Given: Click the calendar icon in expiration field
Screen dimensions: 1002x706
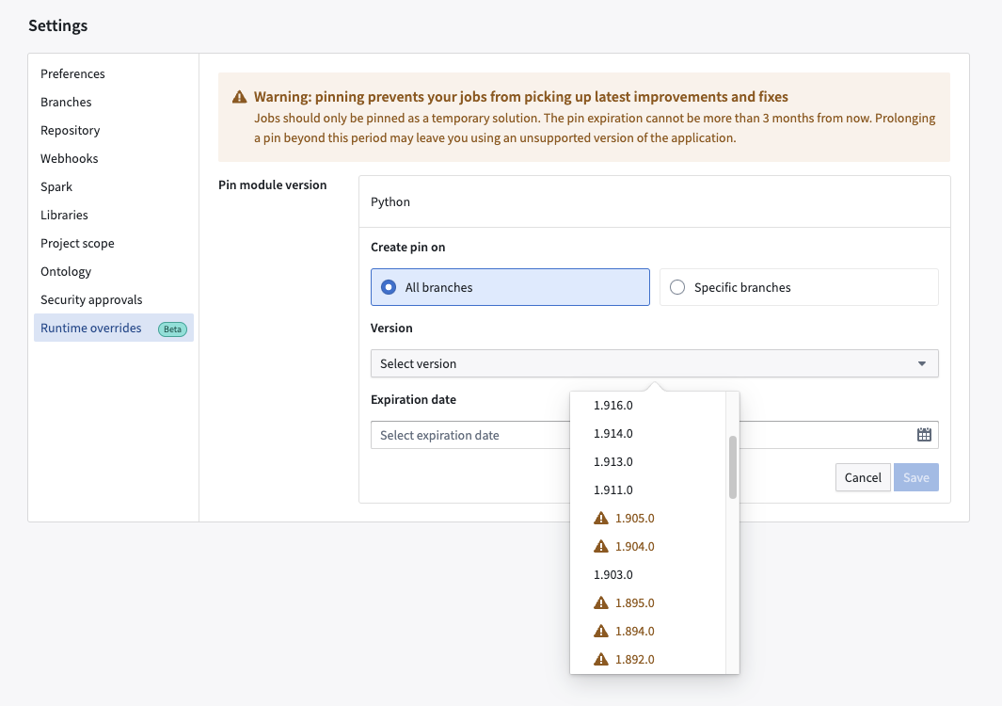Looking at the screenshot, I should click(x=924, y=435).
